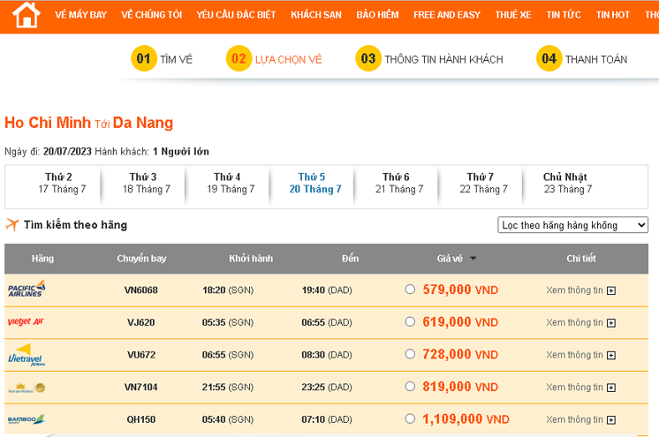
Task: Open VỀ CHÚNG TÔI menu
Action: (151, 15)
